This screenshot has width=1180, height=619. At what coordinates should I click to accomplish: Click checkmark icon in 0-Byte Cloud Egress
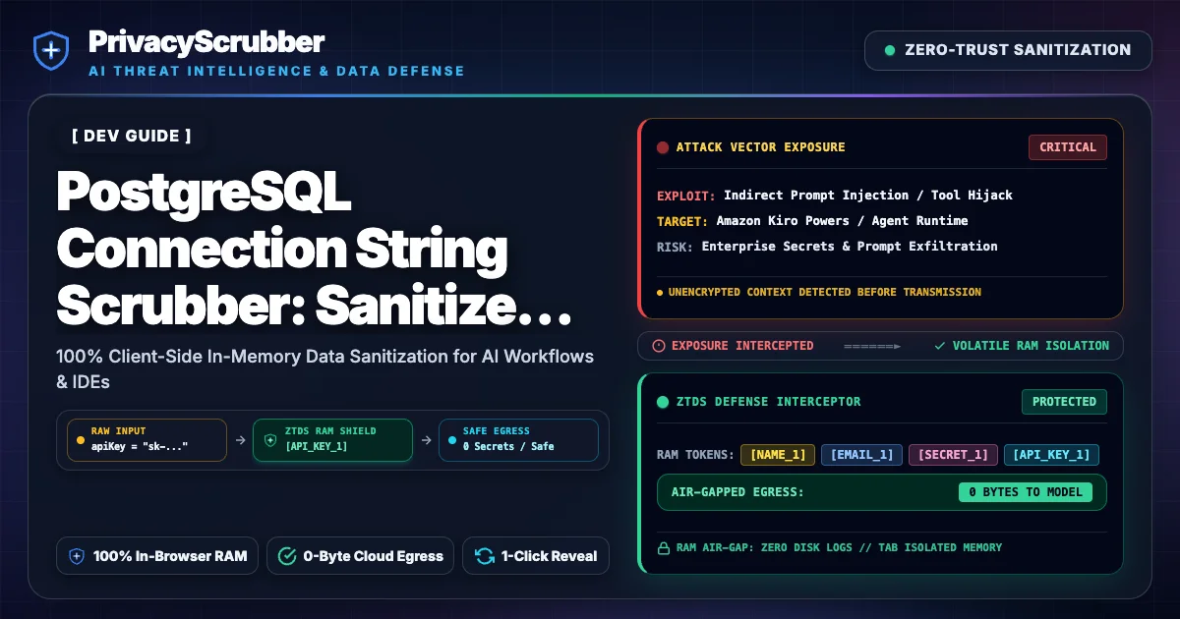click(287, 556)
